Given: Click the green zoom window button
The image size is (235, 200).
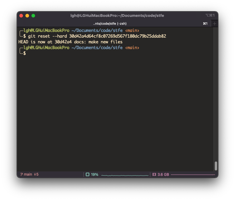Looking at the screenshot, I should (33, 16).
